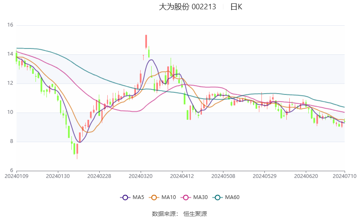This screenshot has width=359, height=218.
Task: Click the y-axis value 12
Action: point(10,83)
